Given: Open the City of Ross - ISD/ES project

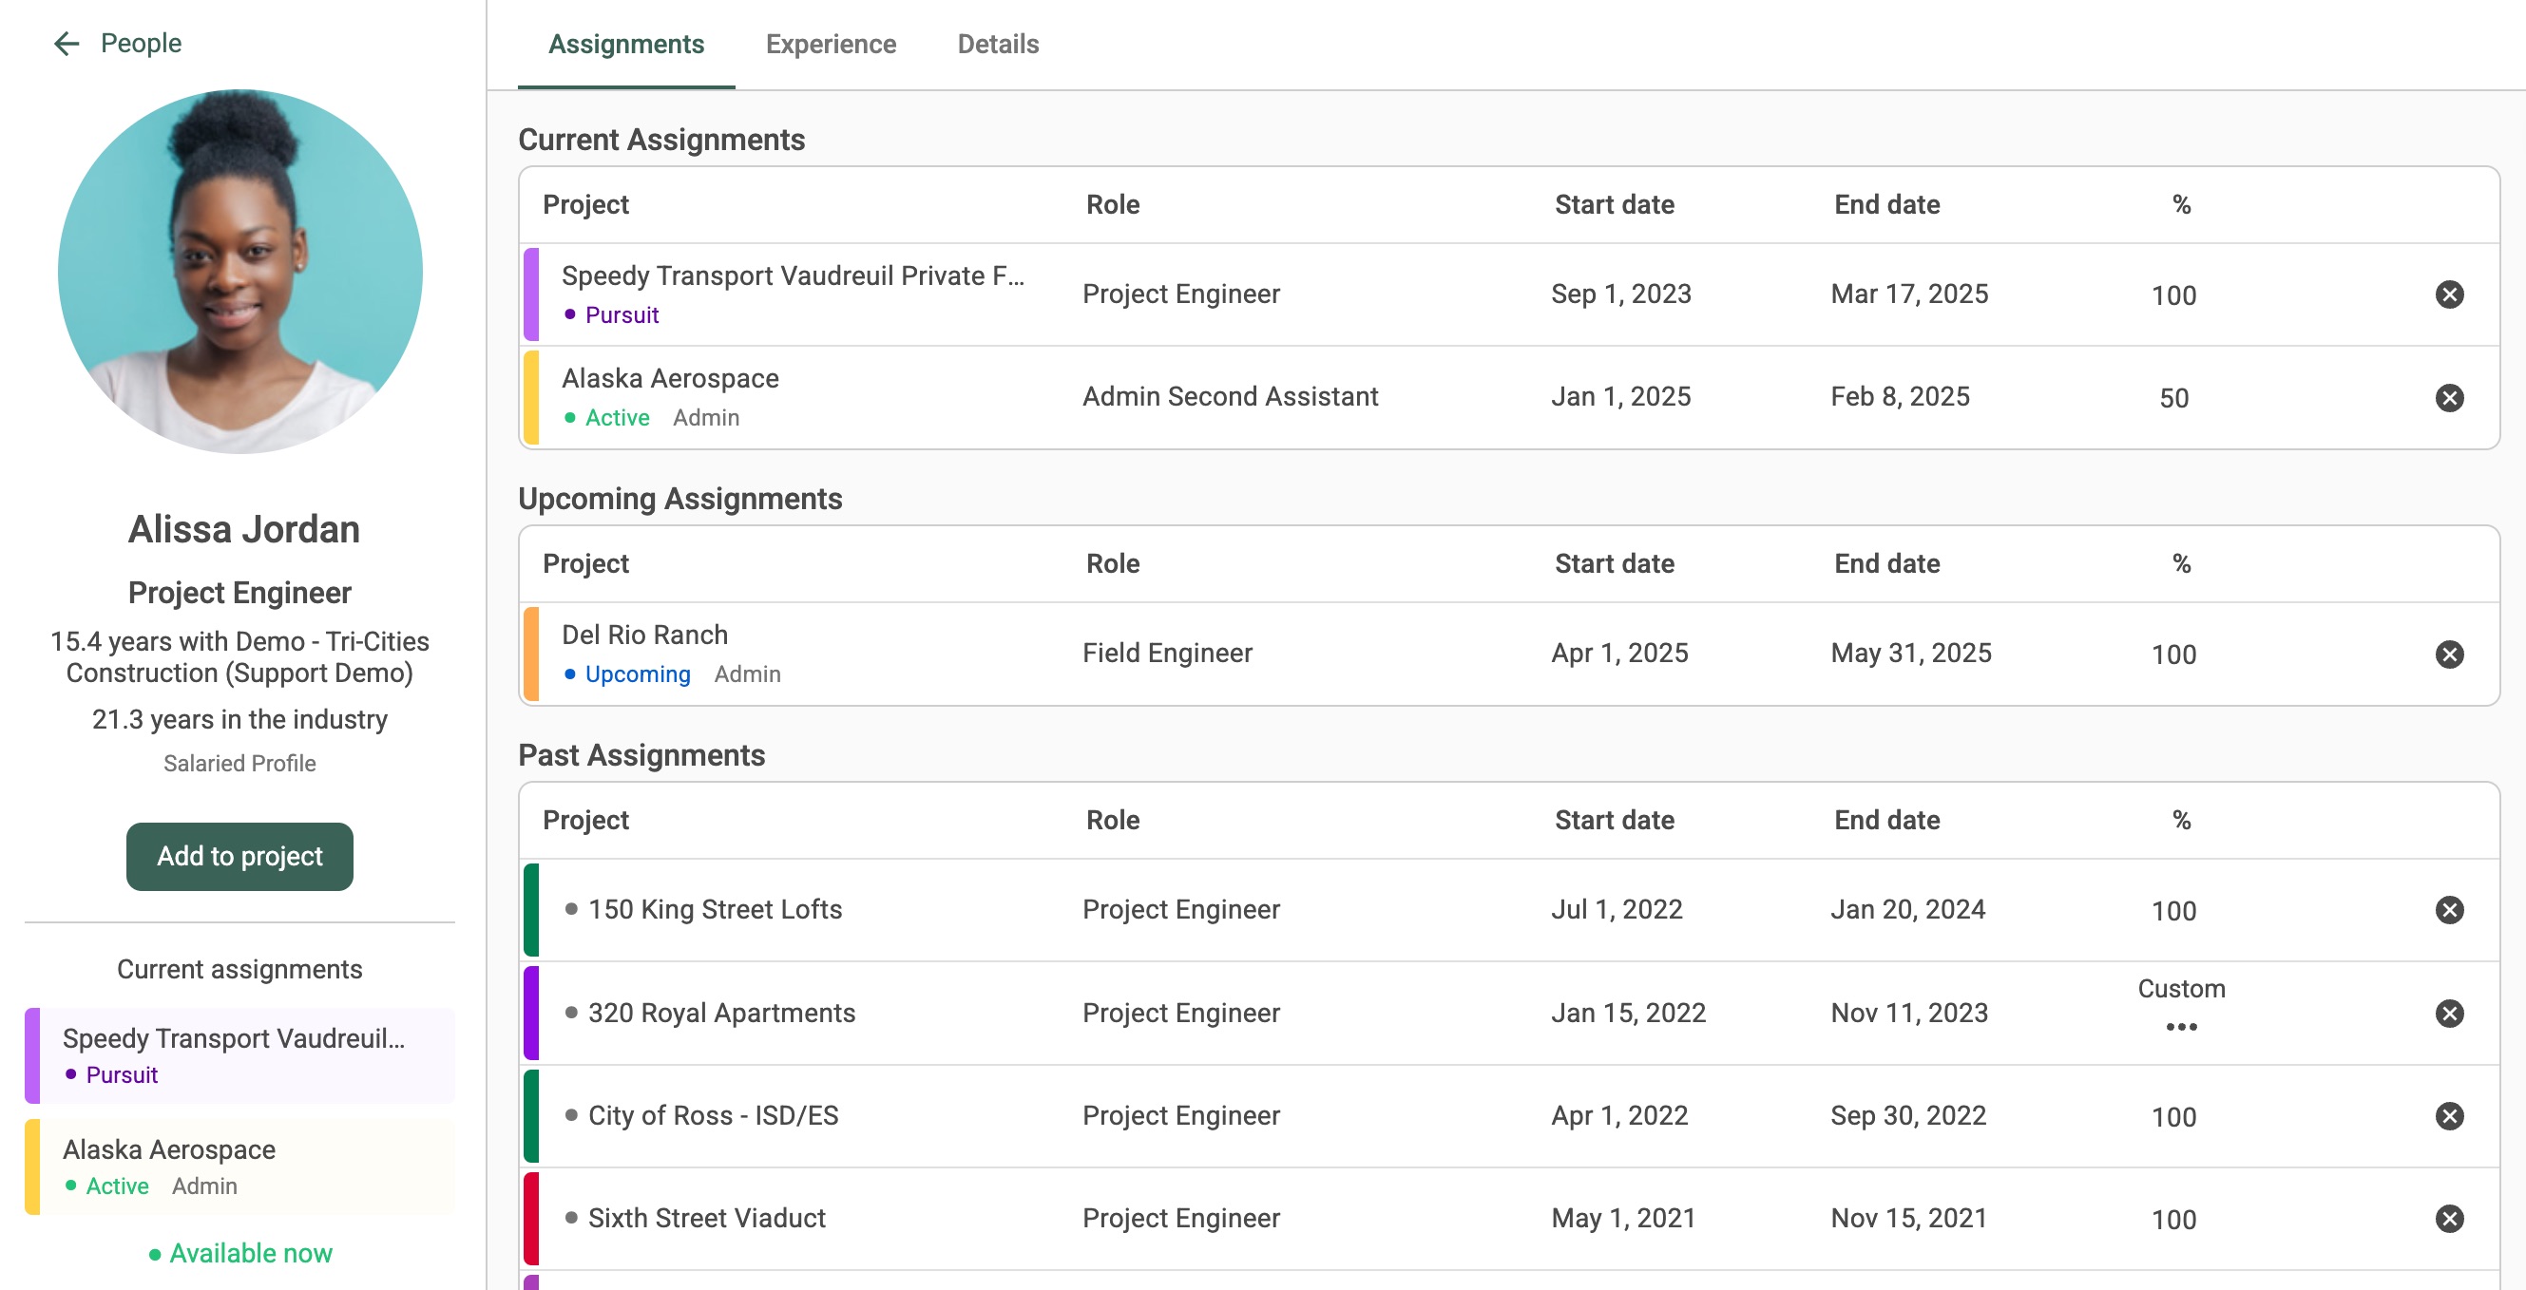Looking at the screenshot, I should [x=713, y=1115].
